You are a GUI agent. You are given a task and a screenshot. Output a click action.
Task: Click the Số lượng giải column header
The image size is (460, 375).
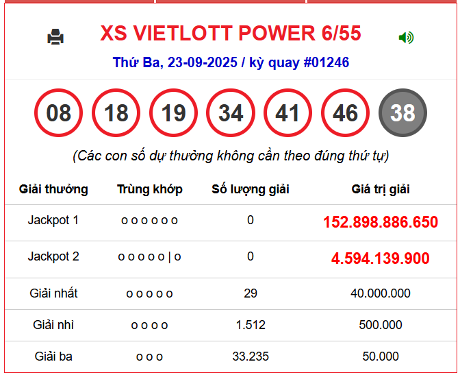[x=251, y=189]
